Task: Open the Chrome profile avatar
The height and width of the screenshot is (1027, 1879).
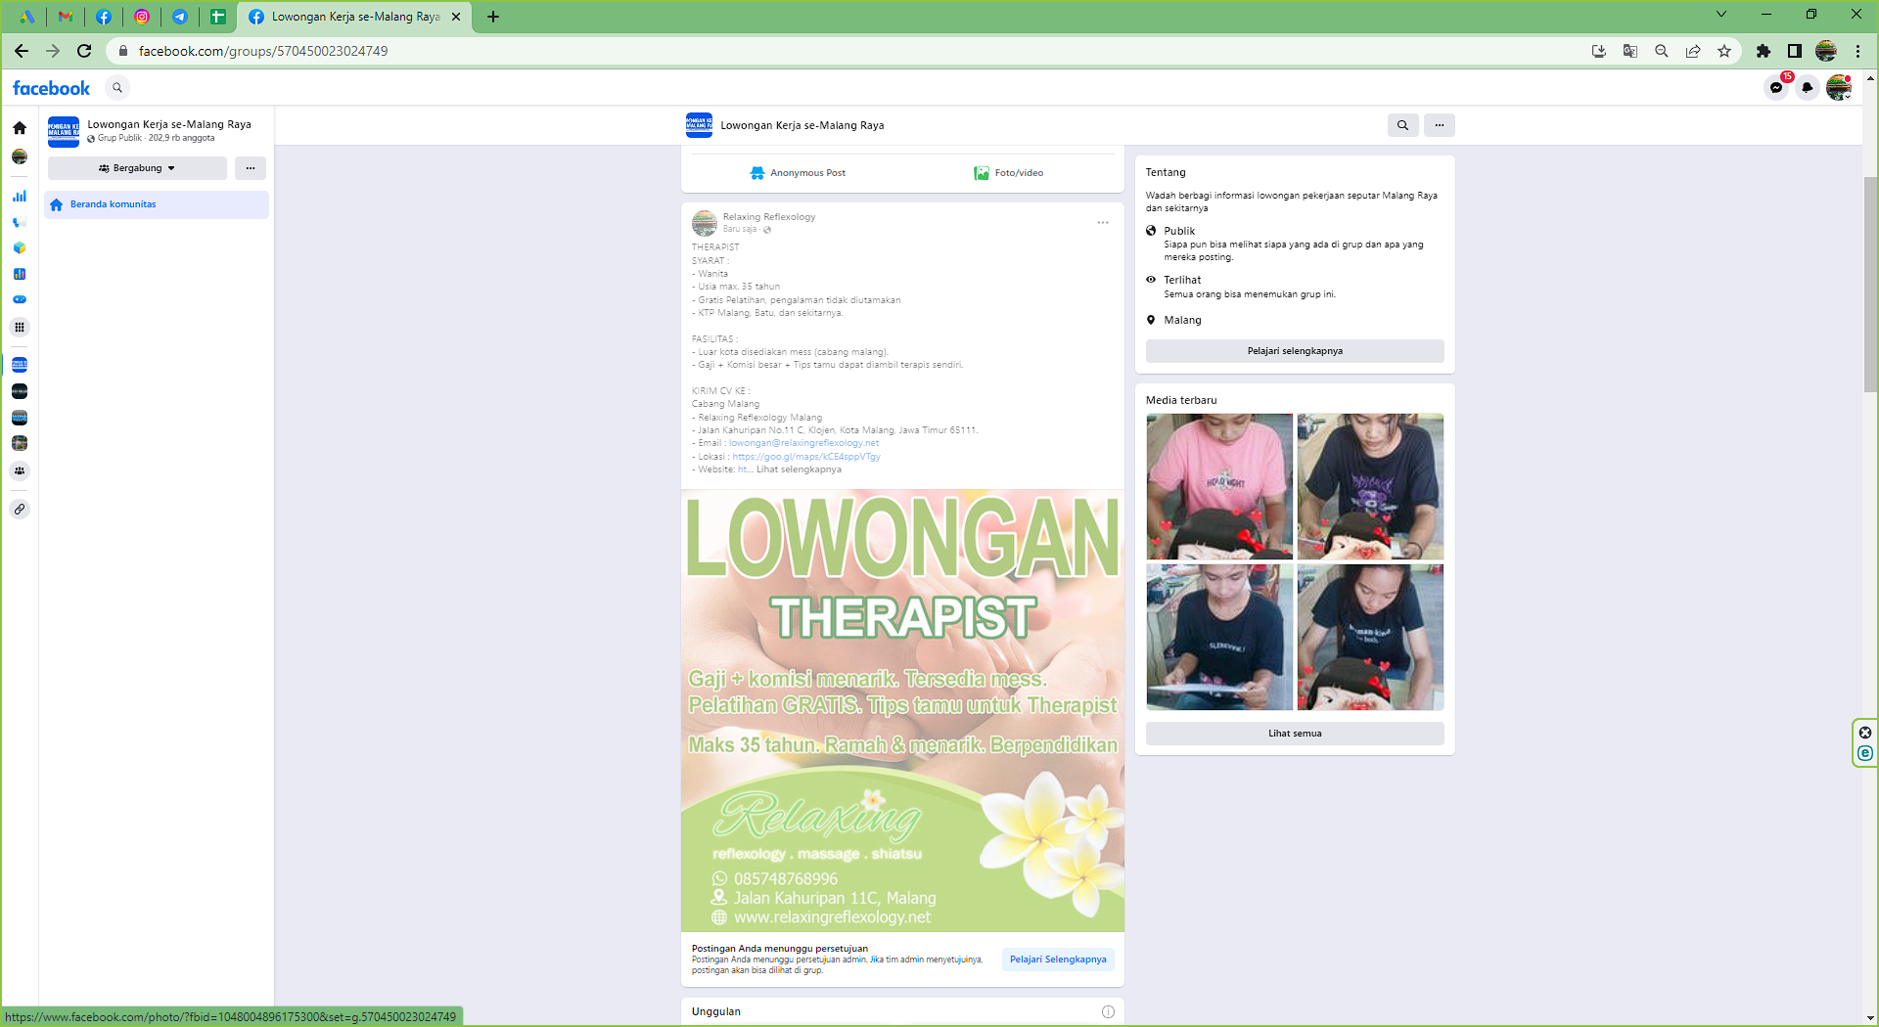Action: [x=1826, y=51]
